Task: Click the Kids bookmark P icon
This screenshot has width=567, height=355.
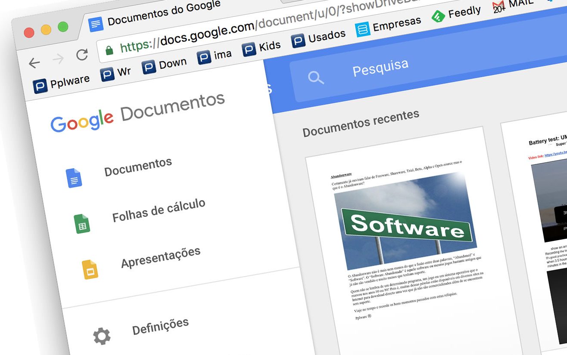Action: [249, 49]
